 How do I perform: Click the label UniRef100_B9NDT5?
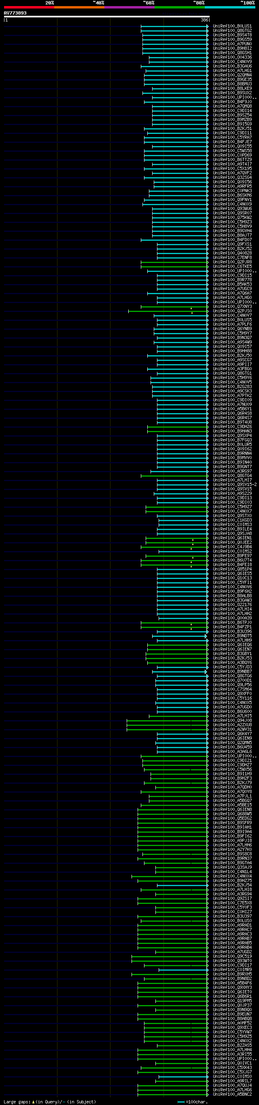(x=232, y=636)
